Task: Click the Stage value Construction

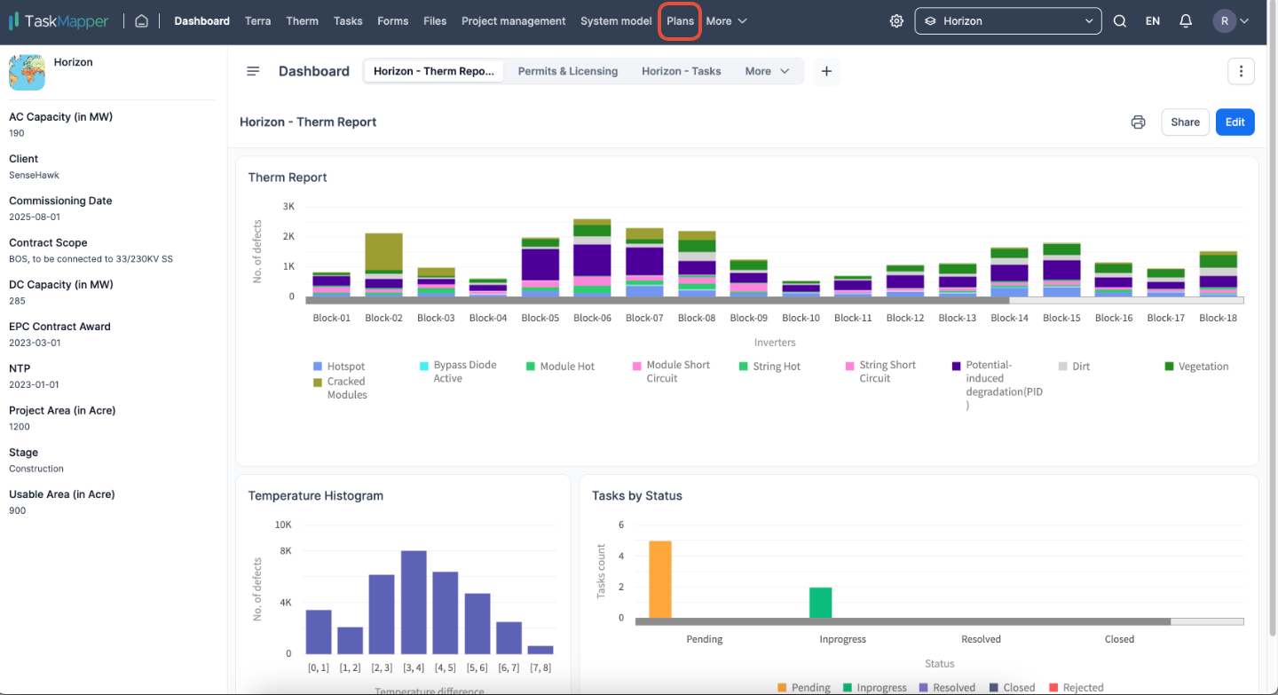Action: pos(36,469)
